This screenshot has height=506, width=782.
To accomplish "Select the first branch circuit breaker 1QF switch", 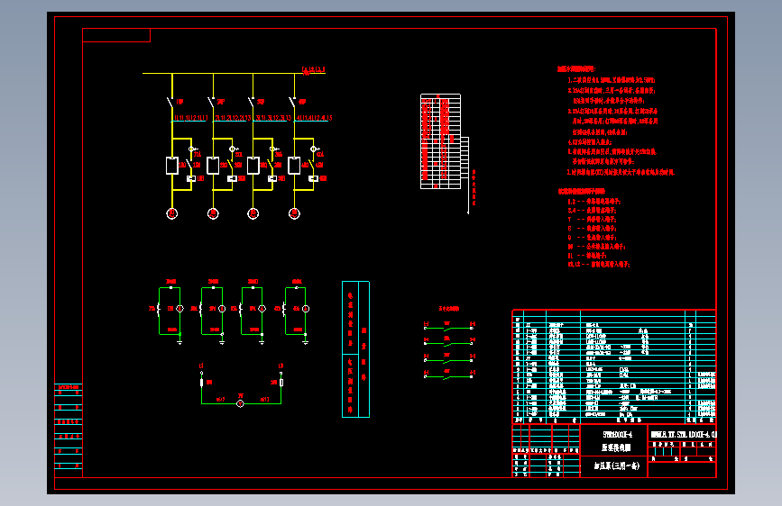I will (170, 102).
